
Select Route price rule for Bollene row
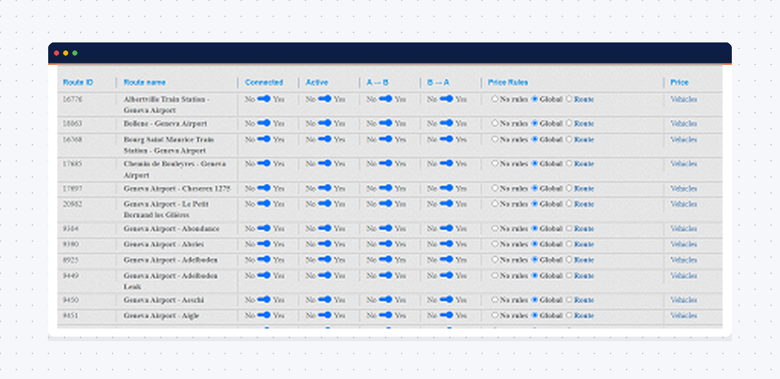[x=569, y=123]
